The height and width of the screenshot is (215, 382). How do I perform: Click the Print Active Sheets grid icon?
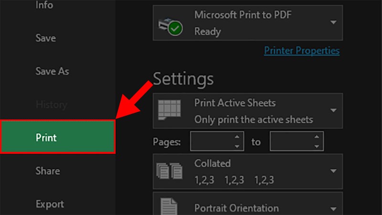[170, 110]
